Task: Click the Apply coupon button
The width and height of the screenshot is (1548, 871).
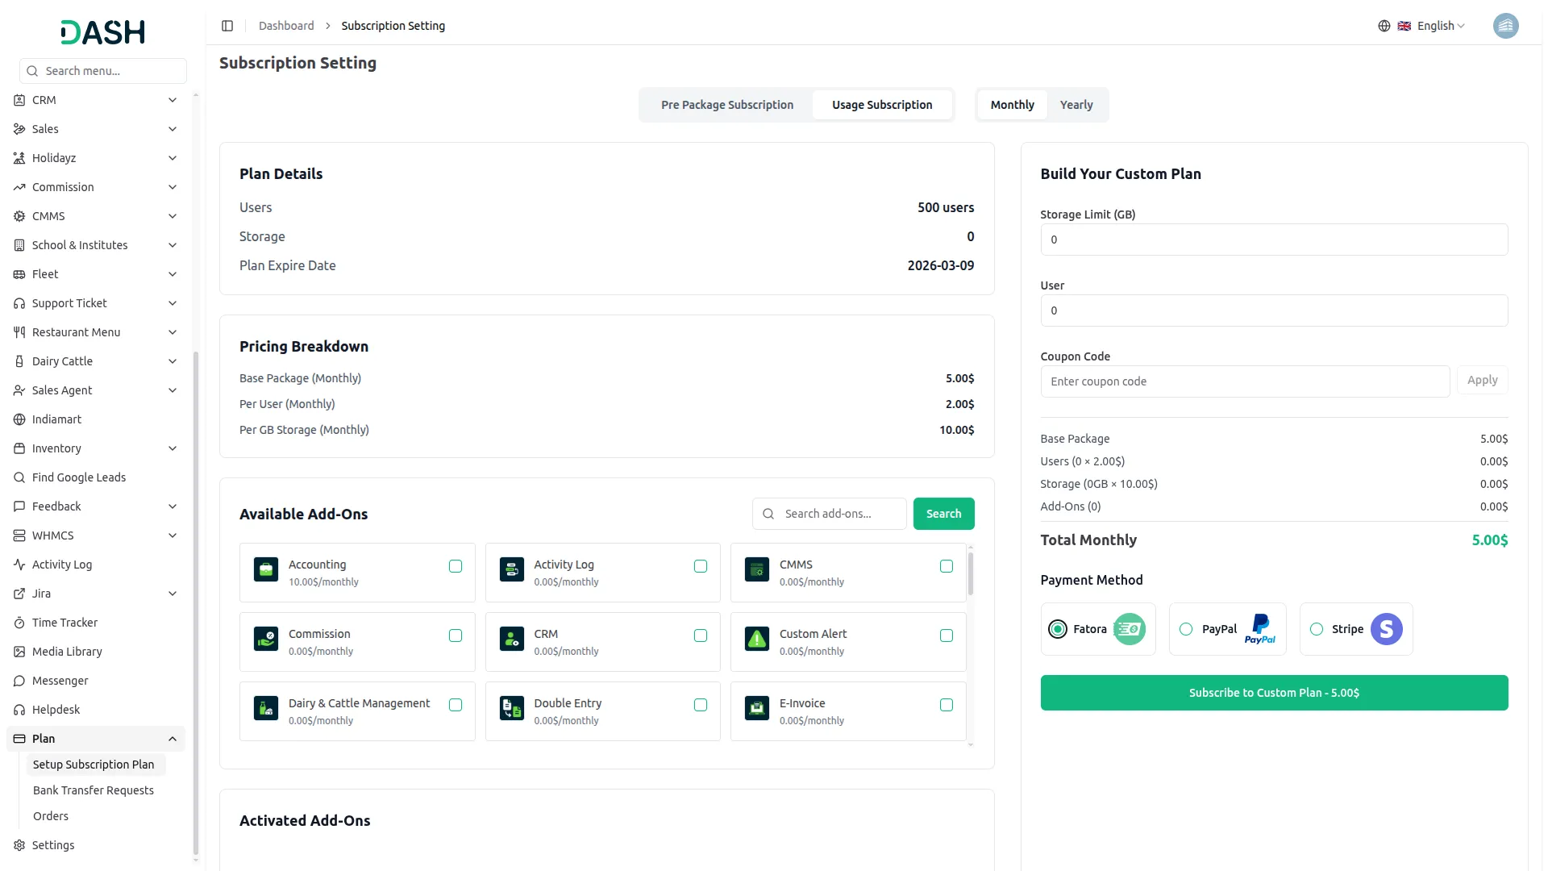Action: pos(1482,380)
